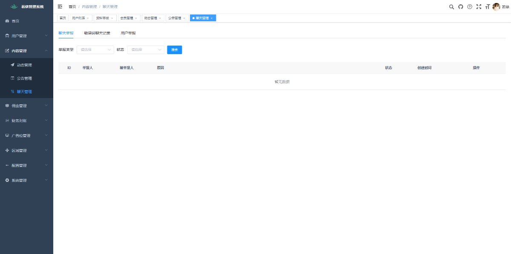Select the 聊天举报 content tab
The image size is (511, 254).
tap(66, 33)
